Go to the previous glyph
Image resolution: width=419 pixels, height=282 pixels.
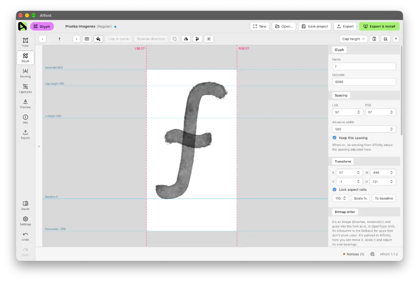point(43,39)
